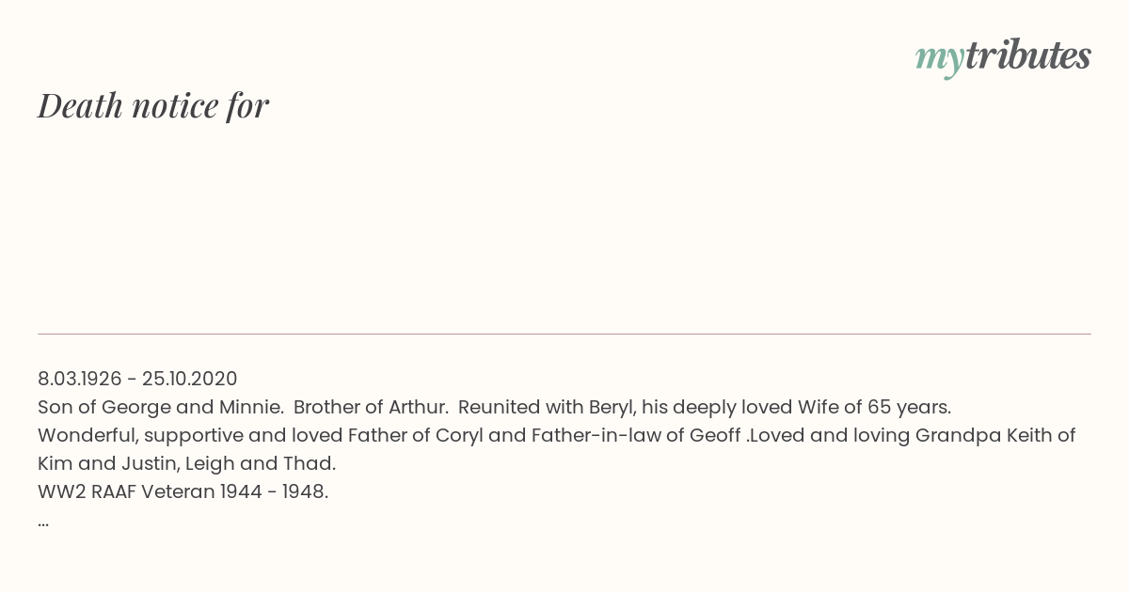Click the "Brother of Arthur" sentence
Screen dimensions: 1129x592
click(x=371, y=407)
